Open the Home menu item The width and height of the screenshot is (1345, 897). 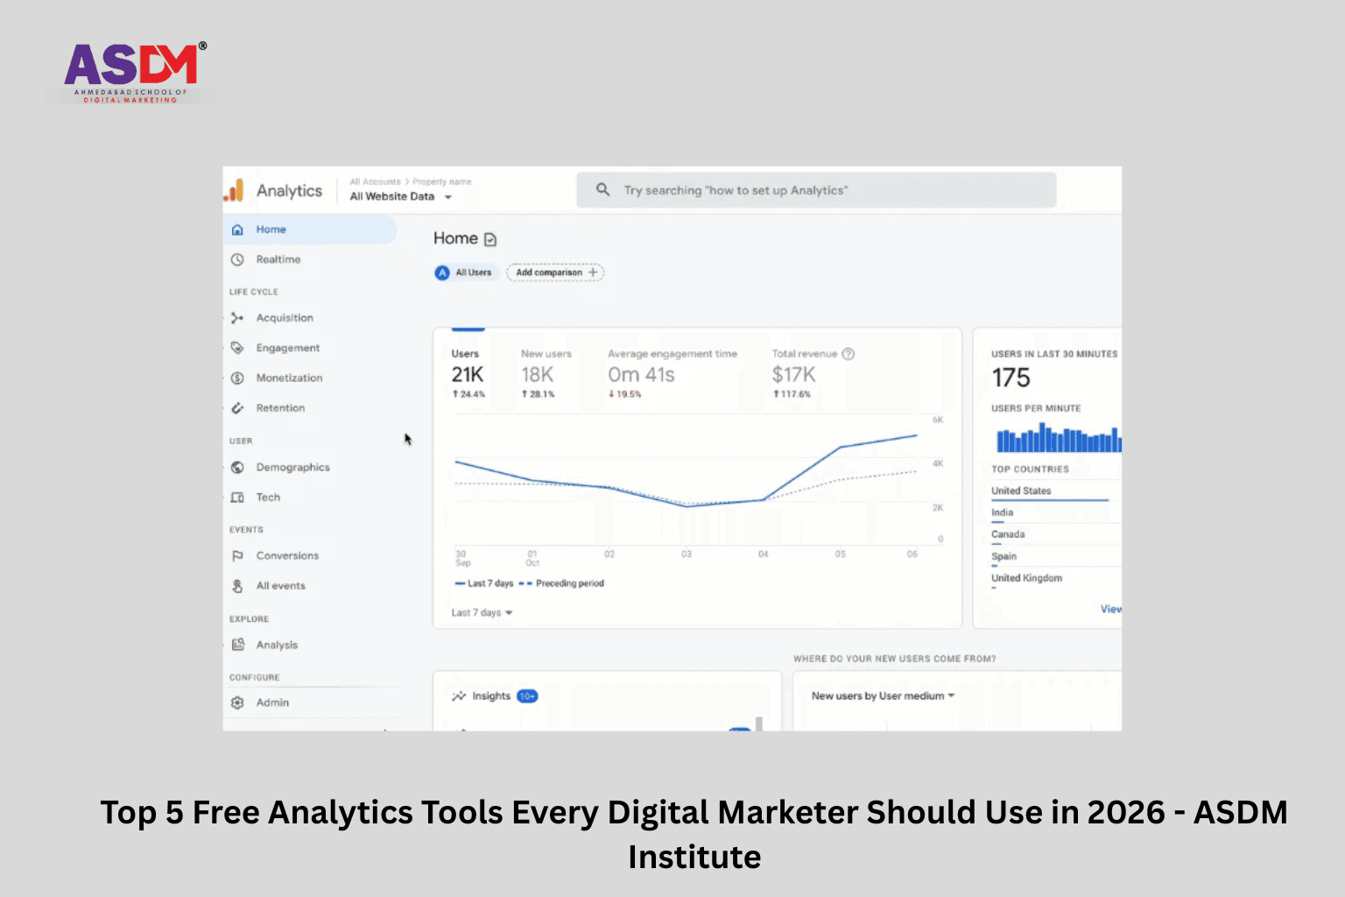311,230
